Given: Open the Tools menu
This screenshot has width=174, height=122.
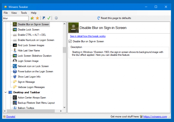Looking at the screenshot, I should (24, 13).
